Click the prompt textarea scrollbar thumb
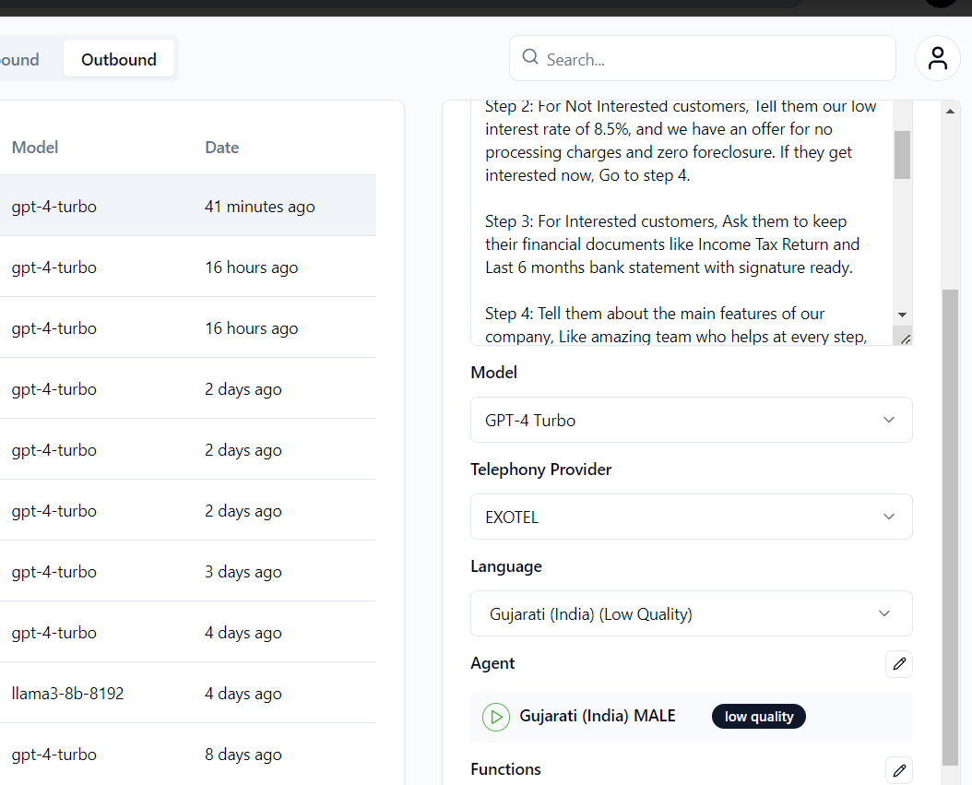The image size is (972, 785). tap(902, 154)
